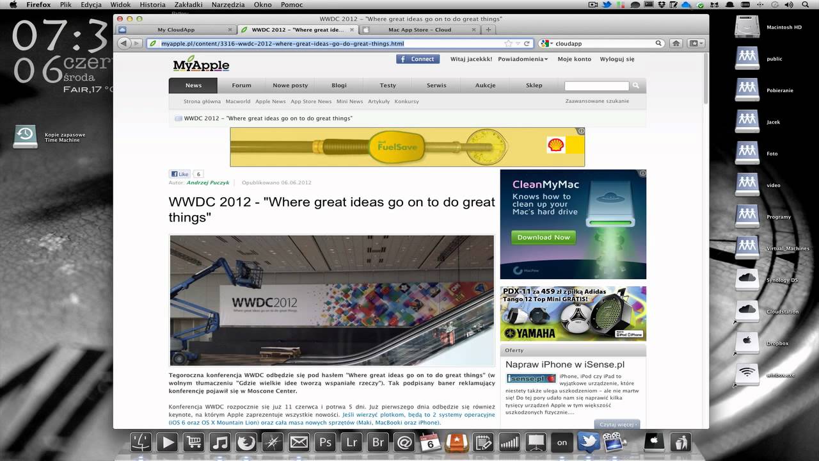
Task: Click the Facebook Connect button
Action: point(418,59)
